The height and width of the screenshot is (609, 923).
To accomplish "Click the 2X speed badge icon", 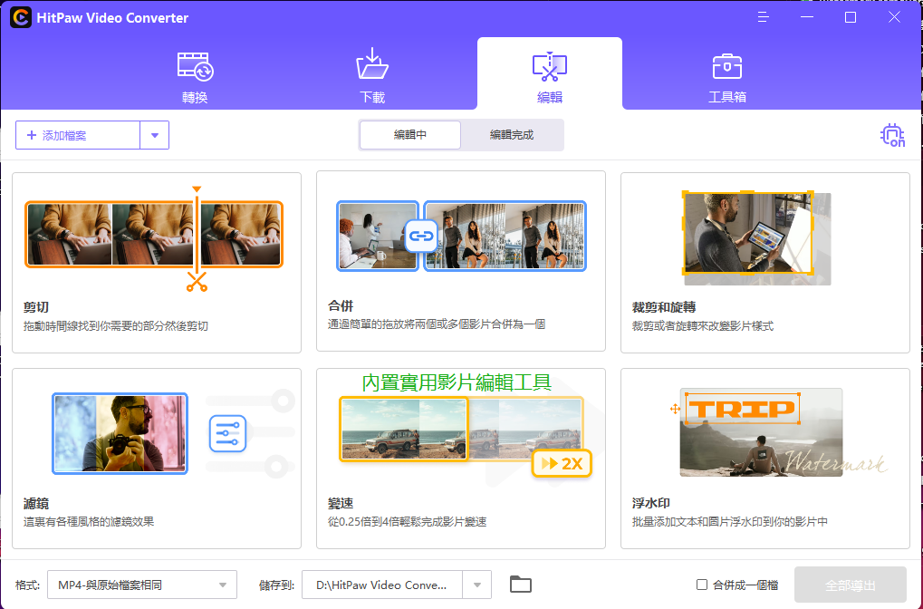I will pos(562,463).
